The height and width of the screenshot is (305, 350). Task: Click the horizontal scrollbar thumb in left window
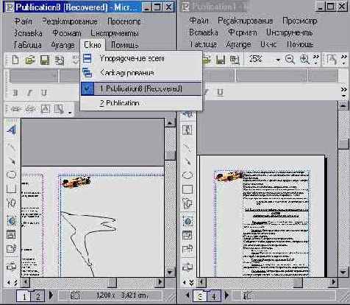(x=112, y=282)
